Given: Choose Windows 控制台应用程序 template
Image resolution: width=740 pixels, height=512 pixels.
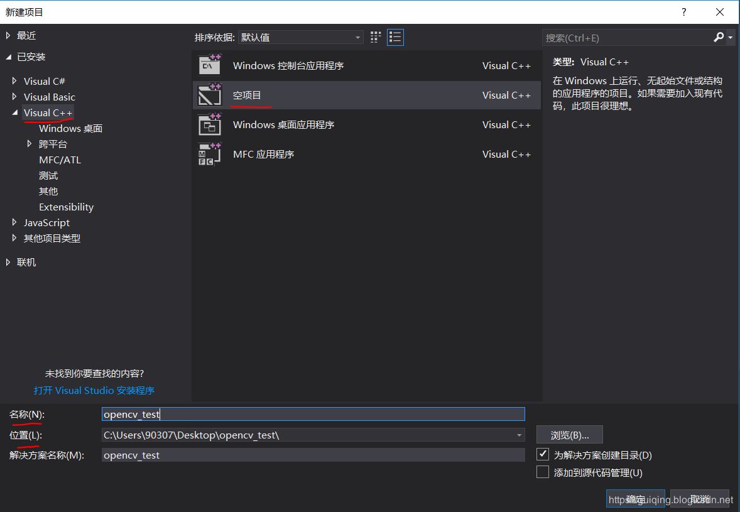Looking at the screenshot, I should [x=367, y=65].
